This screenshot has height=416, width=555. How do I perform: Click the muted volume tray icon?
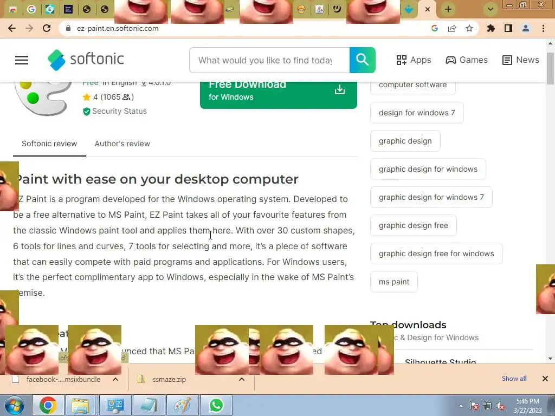coord(500,406)
